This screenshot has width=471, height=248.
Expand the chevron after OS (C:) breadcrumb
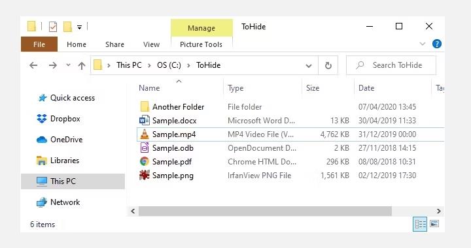(x=188, y=65)
